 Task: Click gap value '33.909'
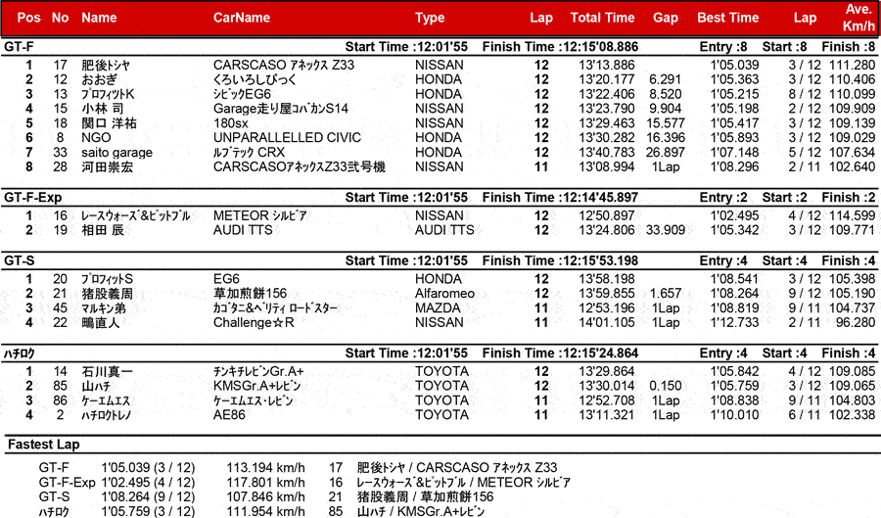click(x=666, y=230)
